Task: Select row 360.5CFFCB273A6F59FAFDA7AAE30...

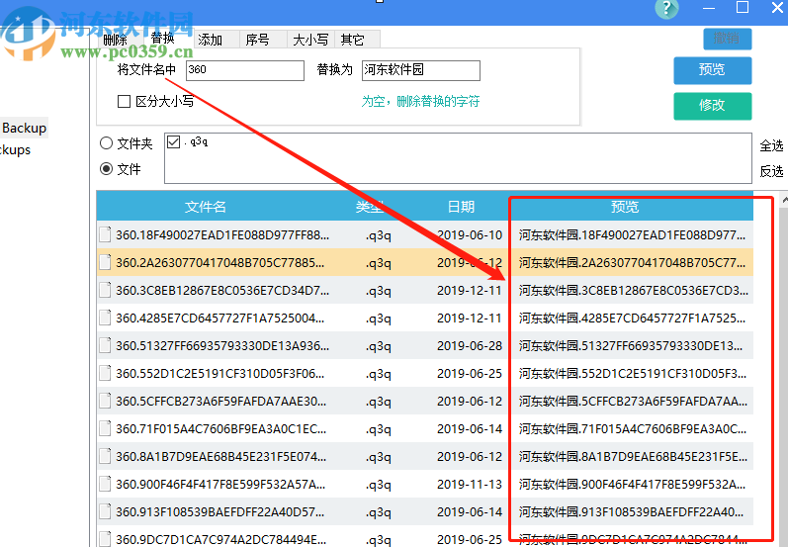Action: 425,401
